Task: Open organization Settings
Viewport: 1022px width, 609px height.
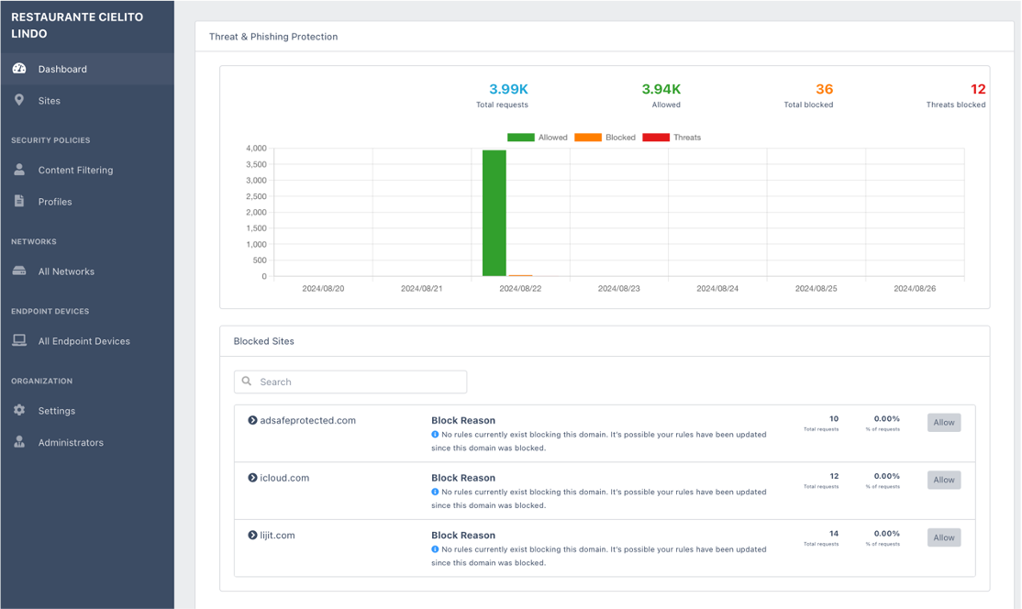Action: (87, 411)
